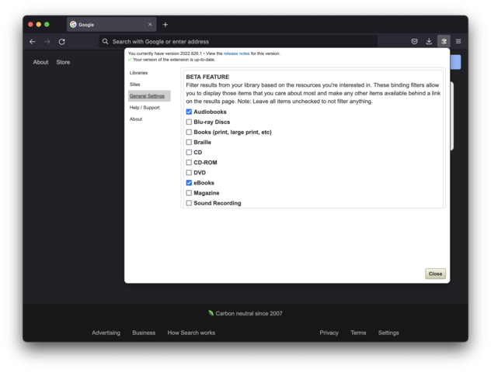Image resolution: width=491 pixels, height=372 pixels.
Task: Uncheck the eBooks checkbox
Action: [189, 183]
